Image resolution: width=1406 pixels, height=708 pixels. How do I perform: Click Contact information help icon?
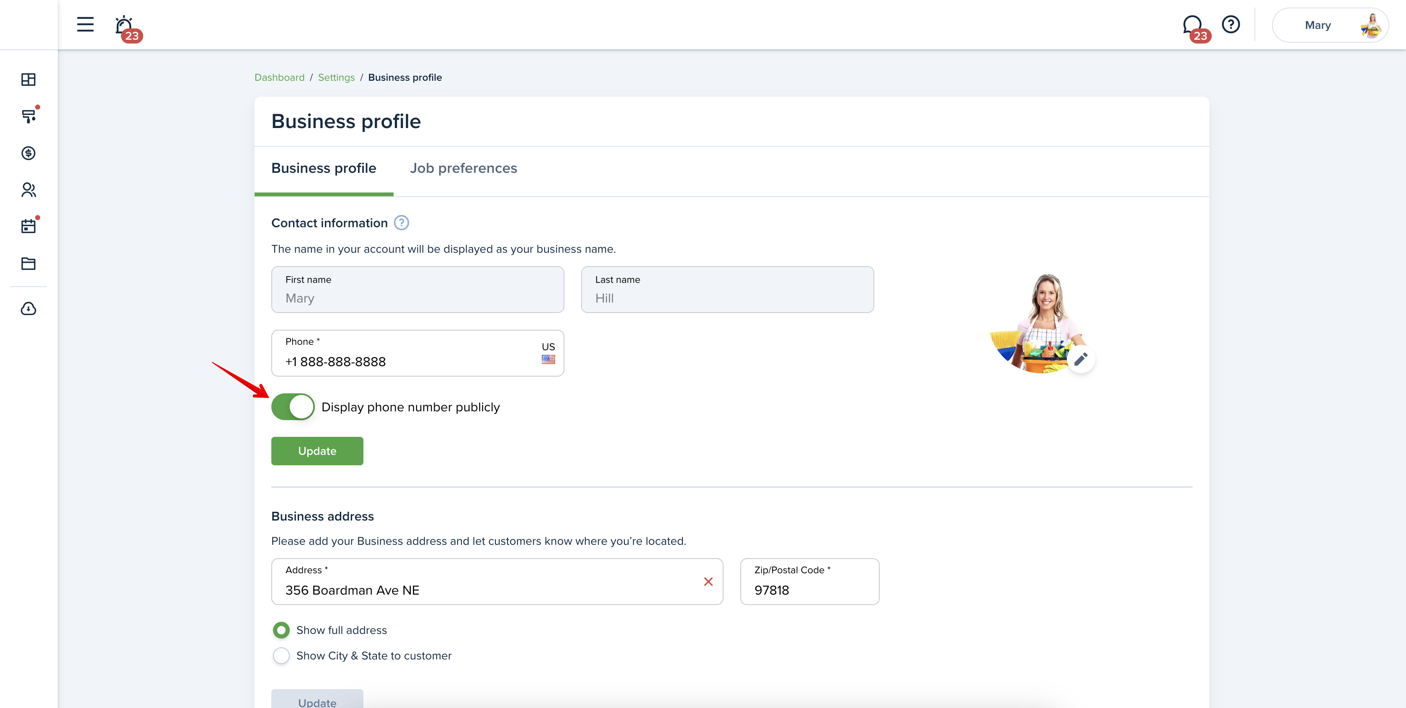pyautogui.click(x=401, y=223)
